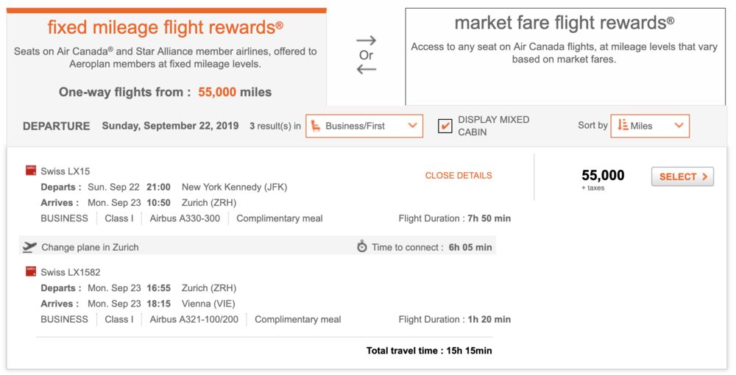
Task: Click the stopwatch time-to-connect icon
Action: pos(361,247)
